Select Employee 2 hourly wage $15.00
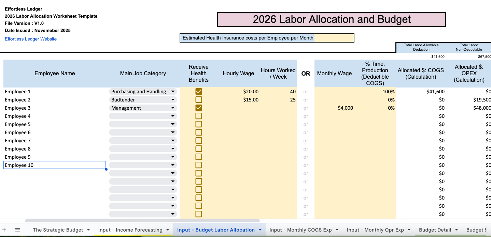 tap(238, 99)
